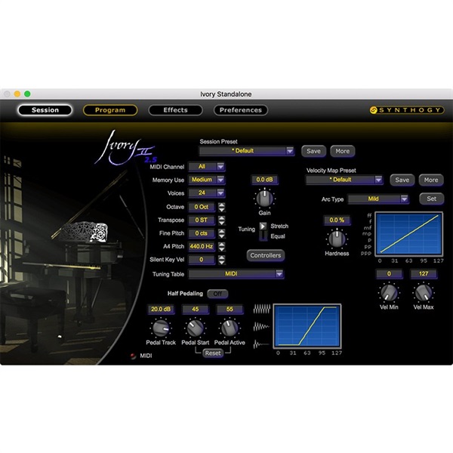Click the Silent Key Vel value field

[202, 260]
